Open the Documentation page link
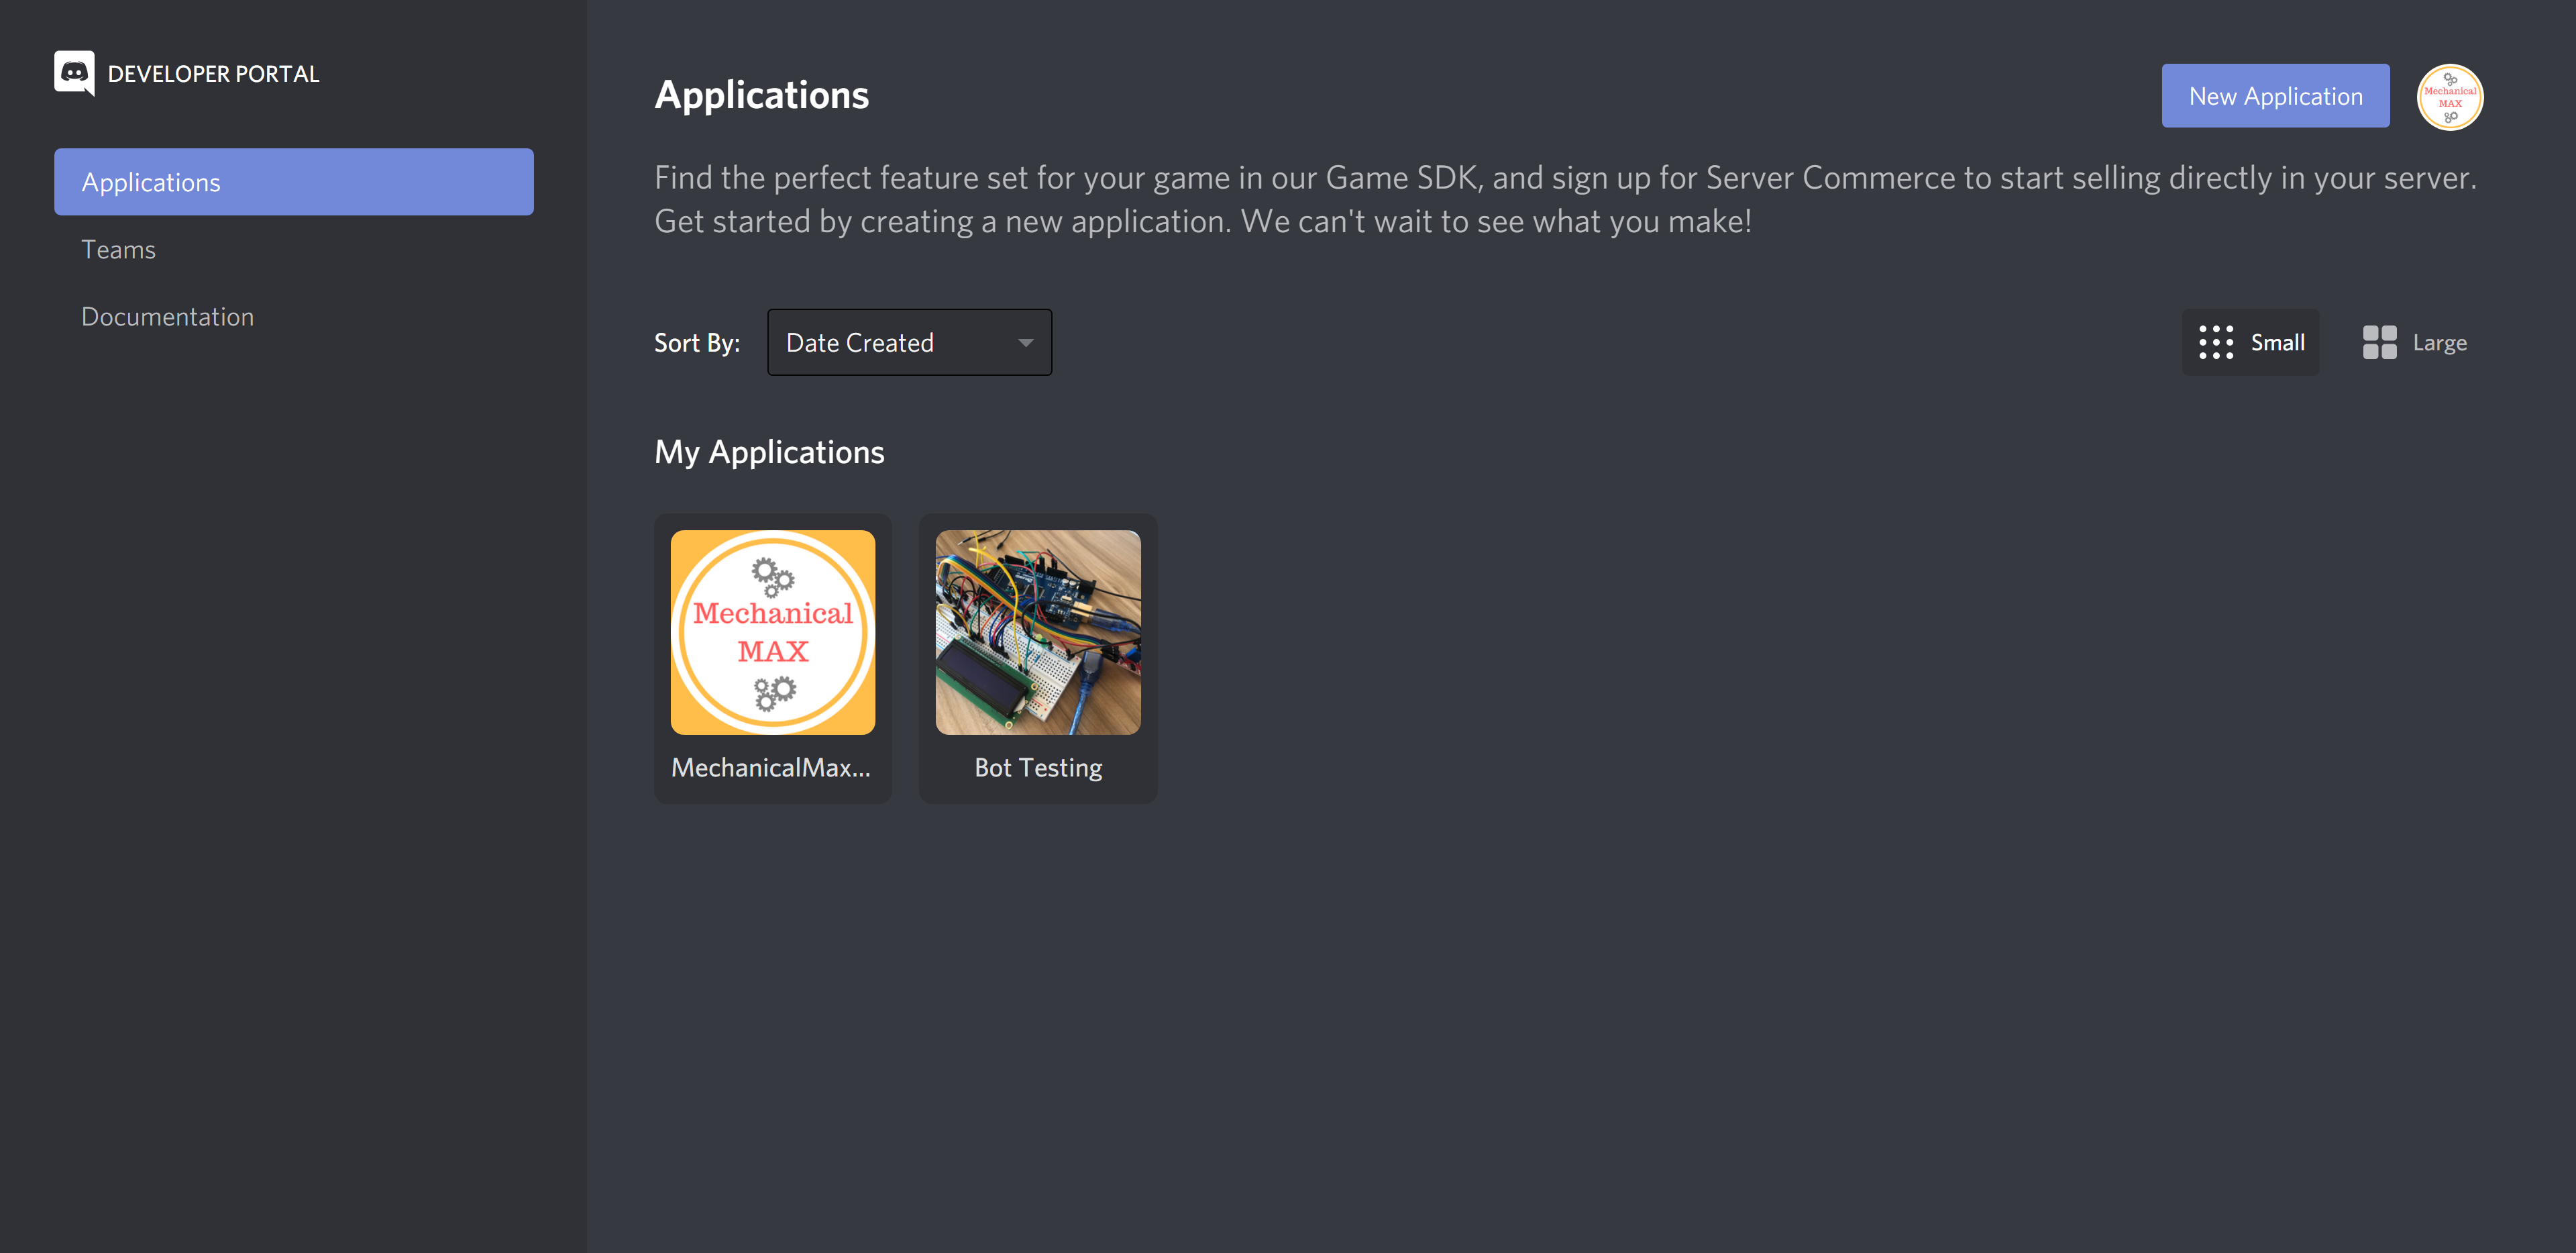Viewport: 2576px width, 1253px height. pos(166,314)
